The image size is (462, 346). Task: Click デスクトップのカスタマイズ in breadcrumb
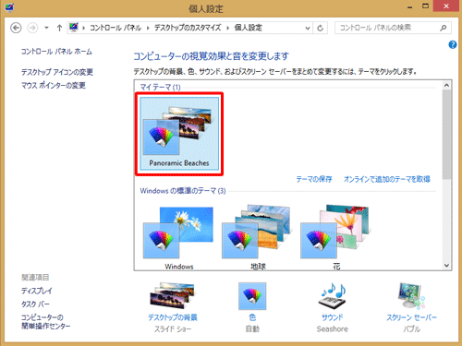coord(188,28)
